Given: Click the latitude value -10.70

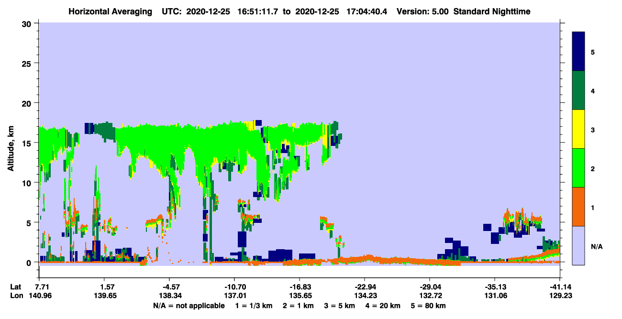Looking at the screenshot, I should click(234, 286).
